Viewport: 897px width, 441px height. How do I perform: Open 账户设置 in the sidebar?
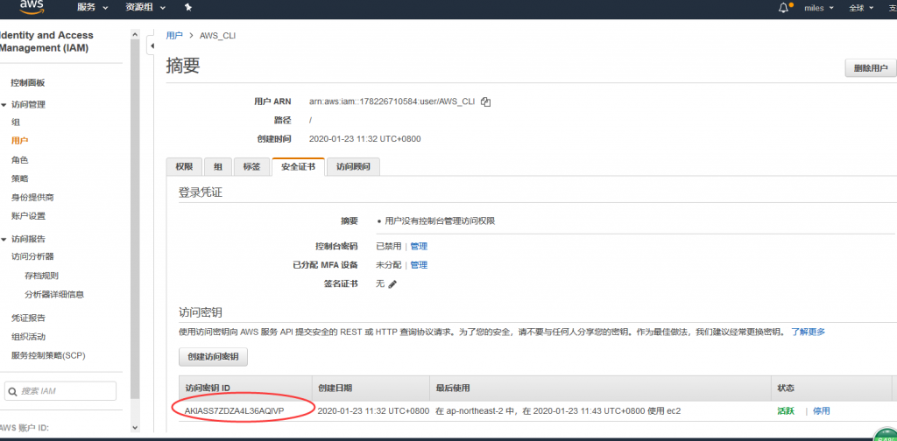pyautogui.click(x=28, y=216)
